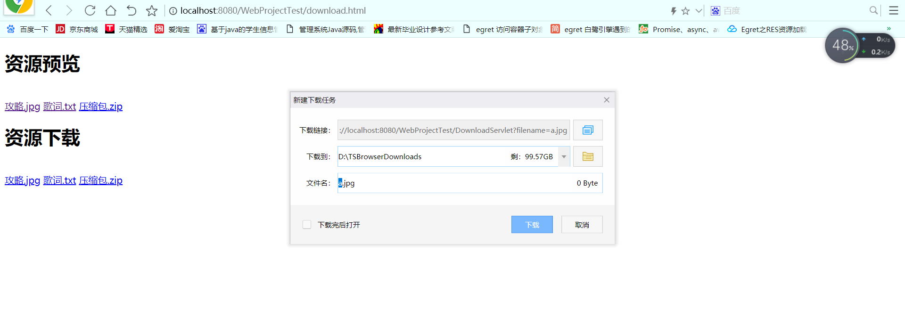Click the 取消 button
Viewport: 905px width, 309px height.
(x=582, y=225)
